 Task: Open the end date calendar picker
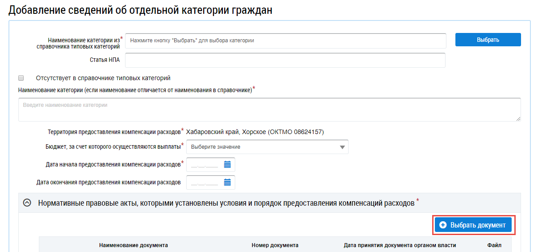227,183
